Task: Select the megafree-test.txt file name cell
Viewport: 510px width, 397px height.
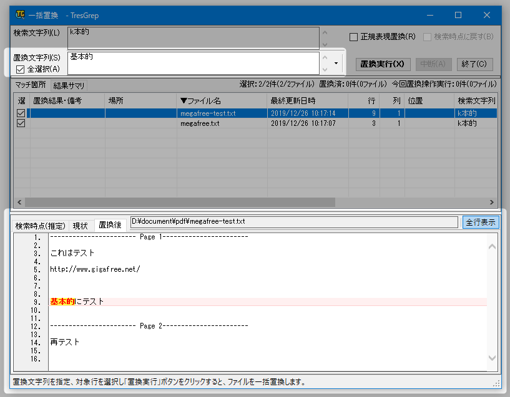Action: (222, 113)
